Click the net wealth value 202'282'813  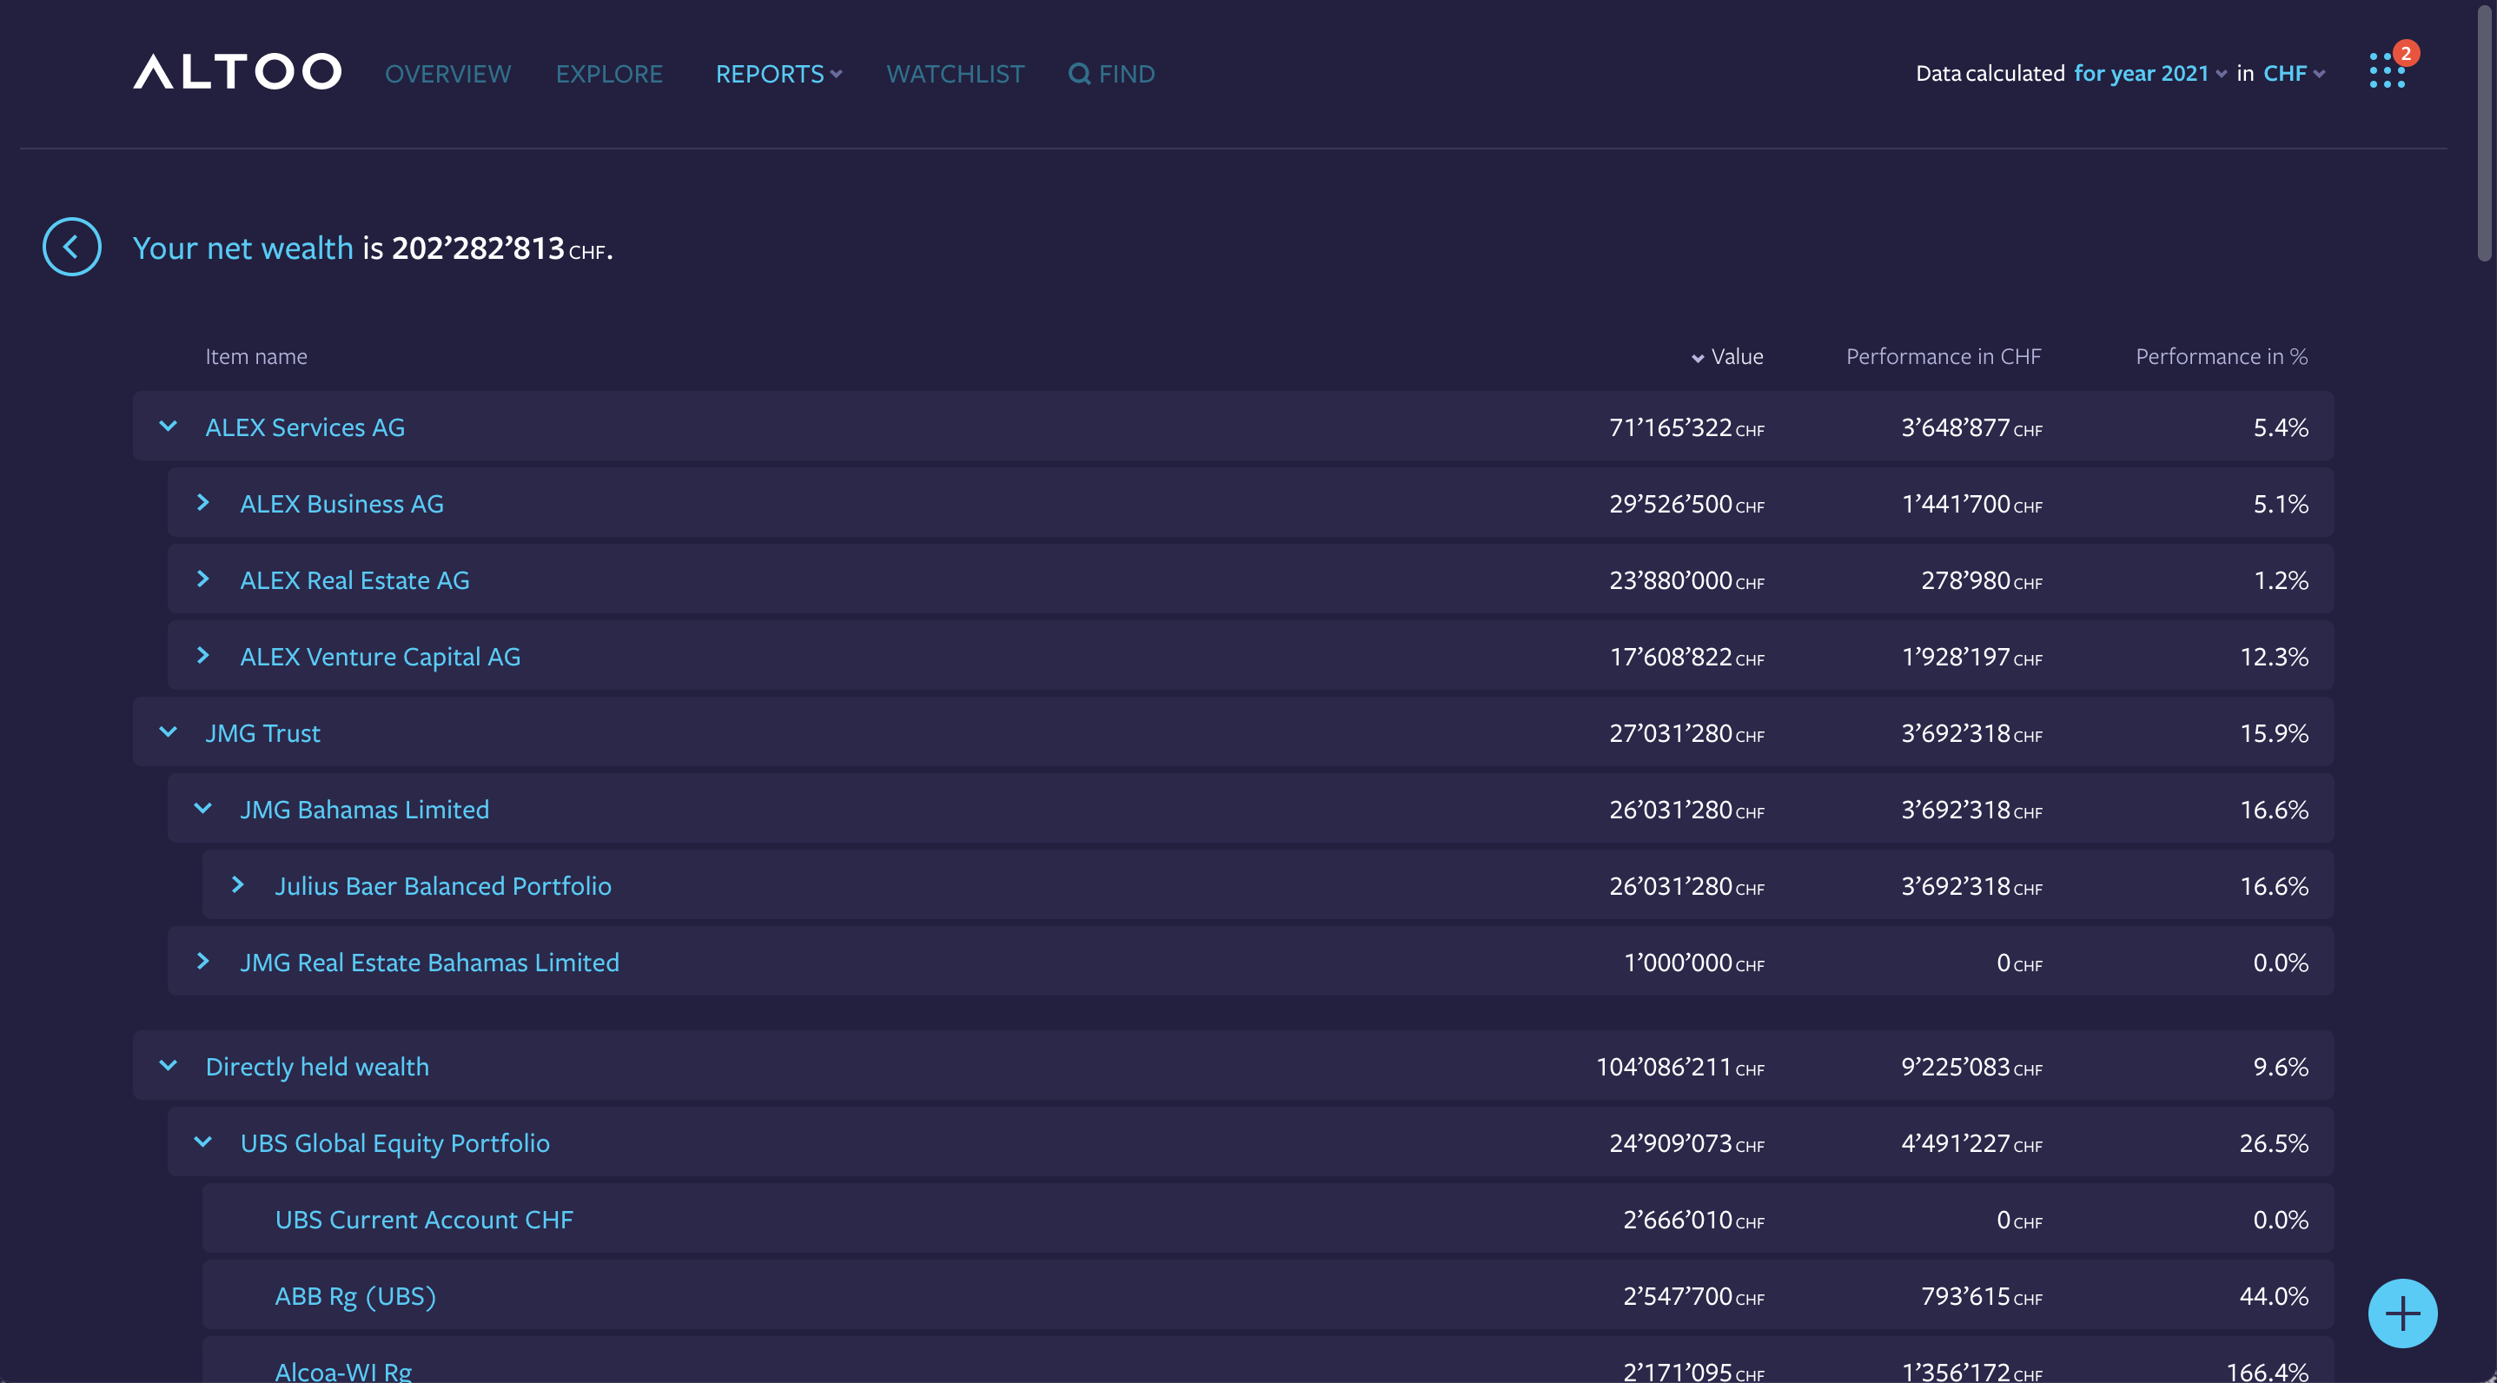[478, 248]
